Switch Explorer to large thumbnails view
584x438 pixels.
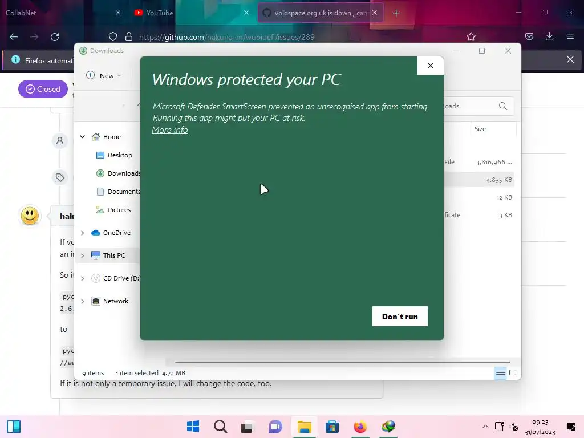pos(513,373)
